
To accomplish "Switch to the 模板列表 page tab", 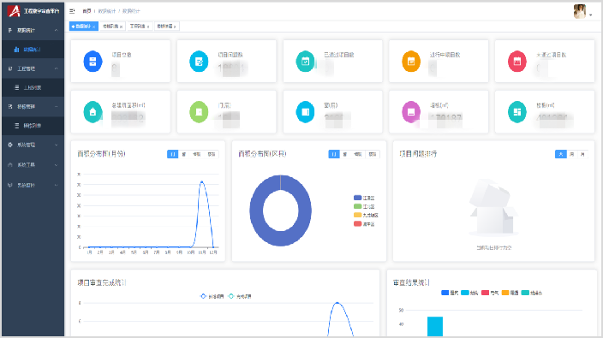I will click(112, 27).
